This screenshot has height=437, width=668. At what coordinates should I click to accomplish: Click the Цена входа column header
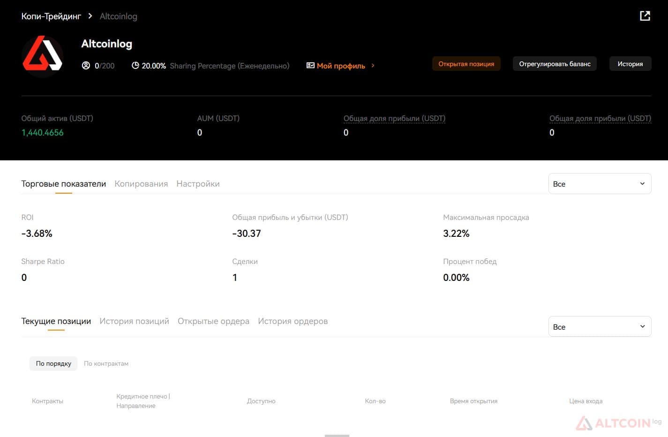[585, 401]
